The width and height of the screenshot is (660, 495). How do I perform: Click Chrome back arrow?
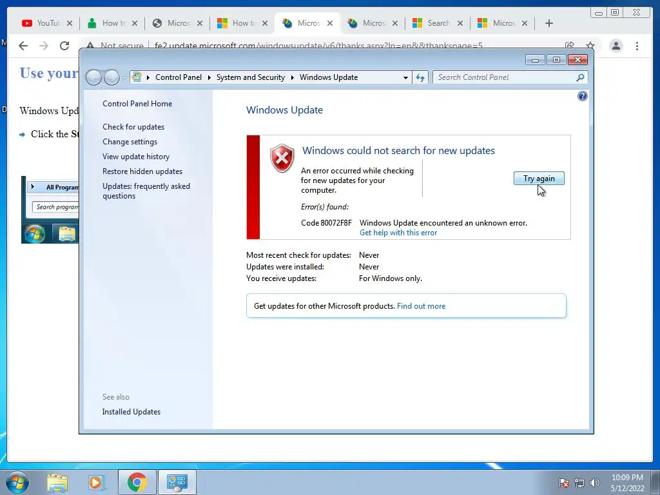point(23,46)
